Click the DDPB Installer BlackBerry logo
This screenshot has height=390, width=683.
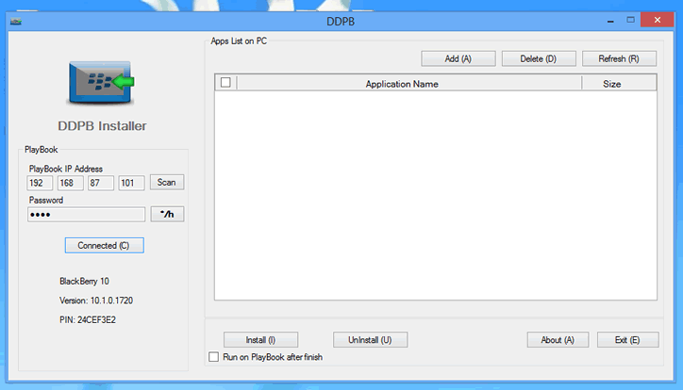102,83
